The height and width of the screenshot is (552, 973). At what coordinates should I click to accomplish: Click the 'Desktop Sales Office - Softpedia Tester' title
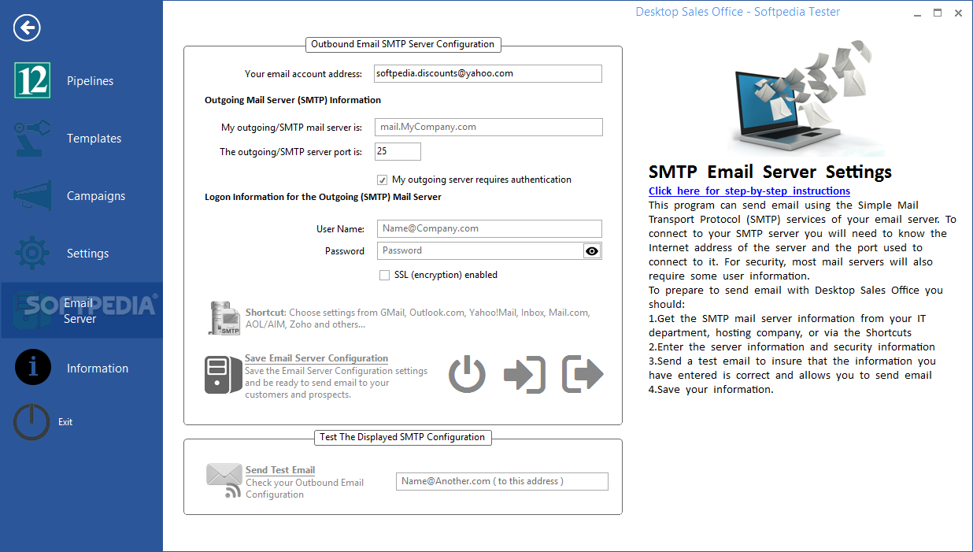click(x=738, y=12)
